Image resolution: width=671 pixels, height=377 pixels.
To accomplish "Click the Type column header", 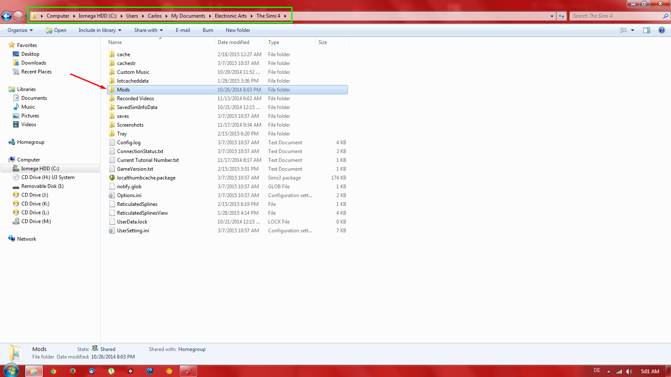I will coord(274,42).
